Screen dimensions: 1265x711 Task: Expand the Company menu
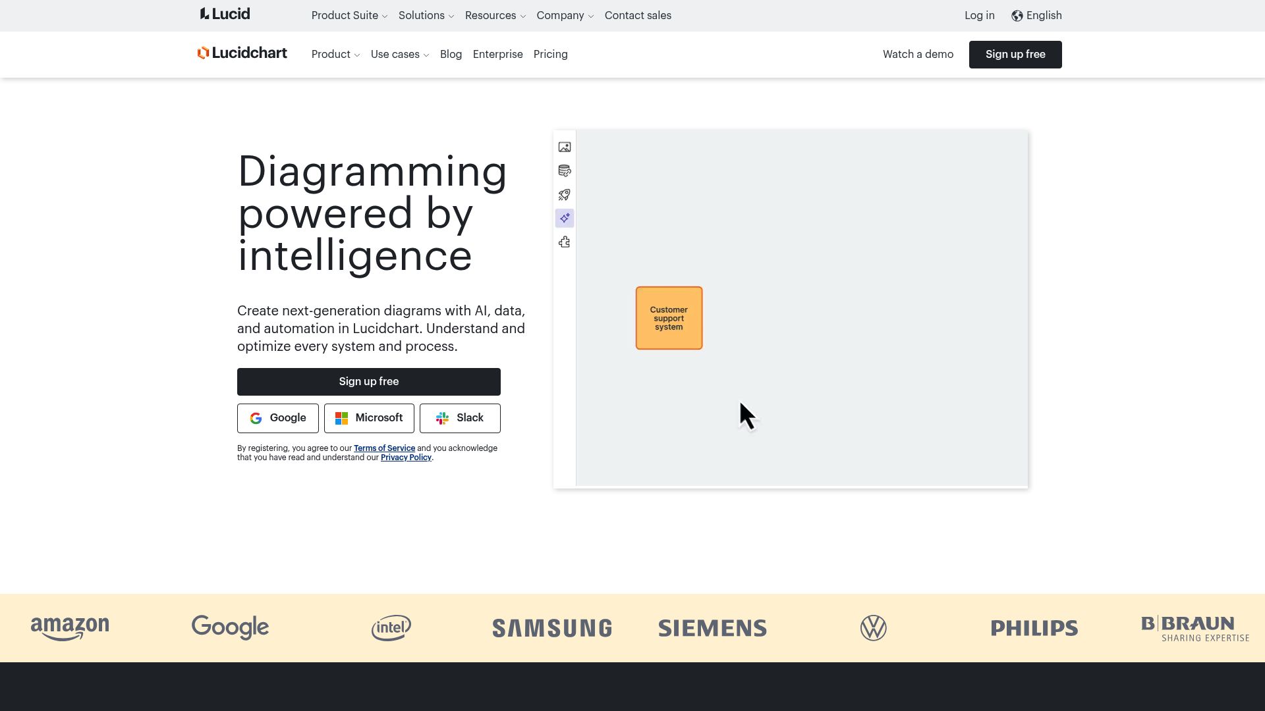click(x=565, y=15)
